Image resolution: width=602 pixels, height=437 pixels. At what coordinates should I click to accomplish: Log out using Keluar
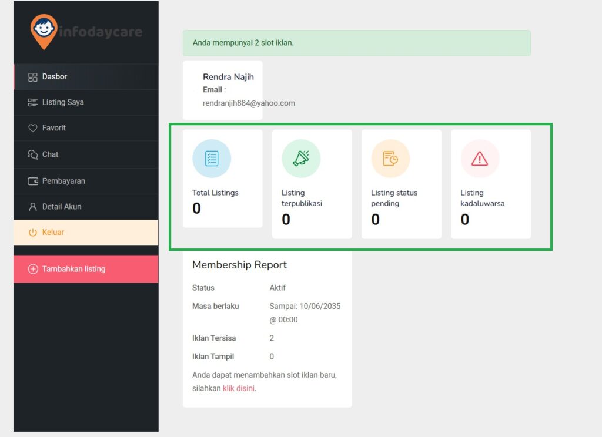(53, 233)
